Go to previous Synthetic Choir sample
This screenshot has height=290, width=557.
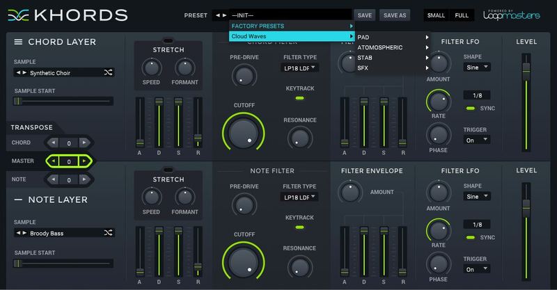(x=18, y=72)
